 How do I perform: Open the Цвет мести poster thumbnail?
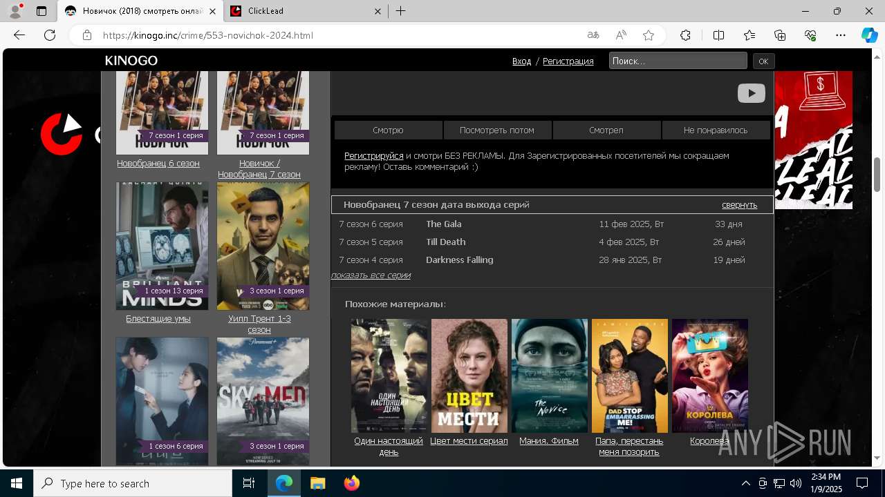click(x=469, y=376)
